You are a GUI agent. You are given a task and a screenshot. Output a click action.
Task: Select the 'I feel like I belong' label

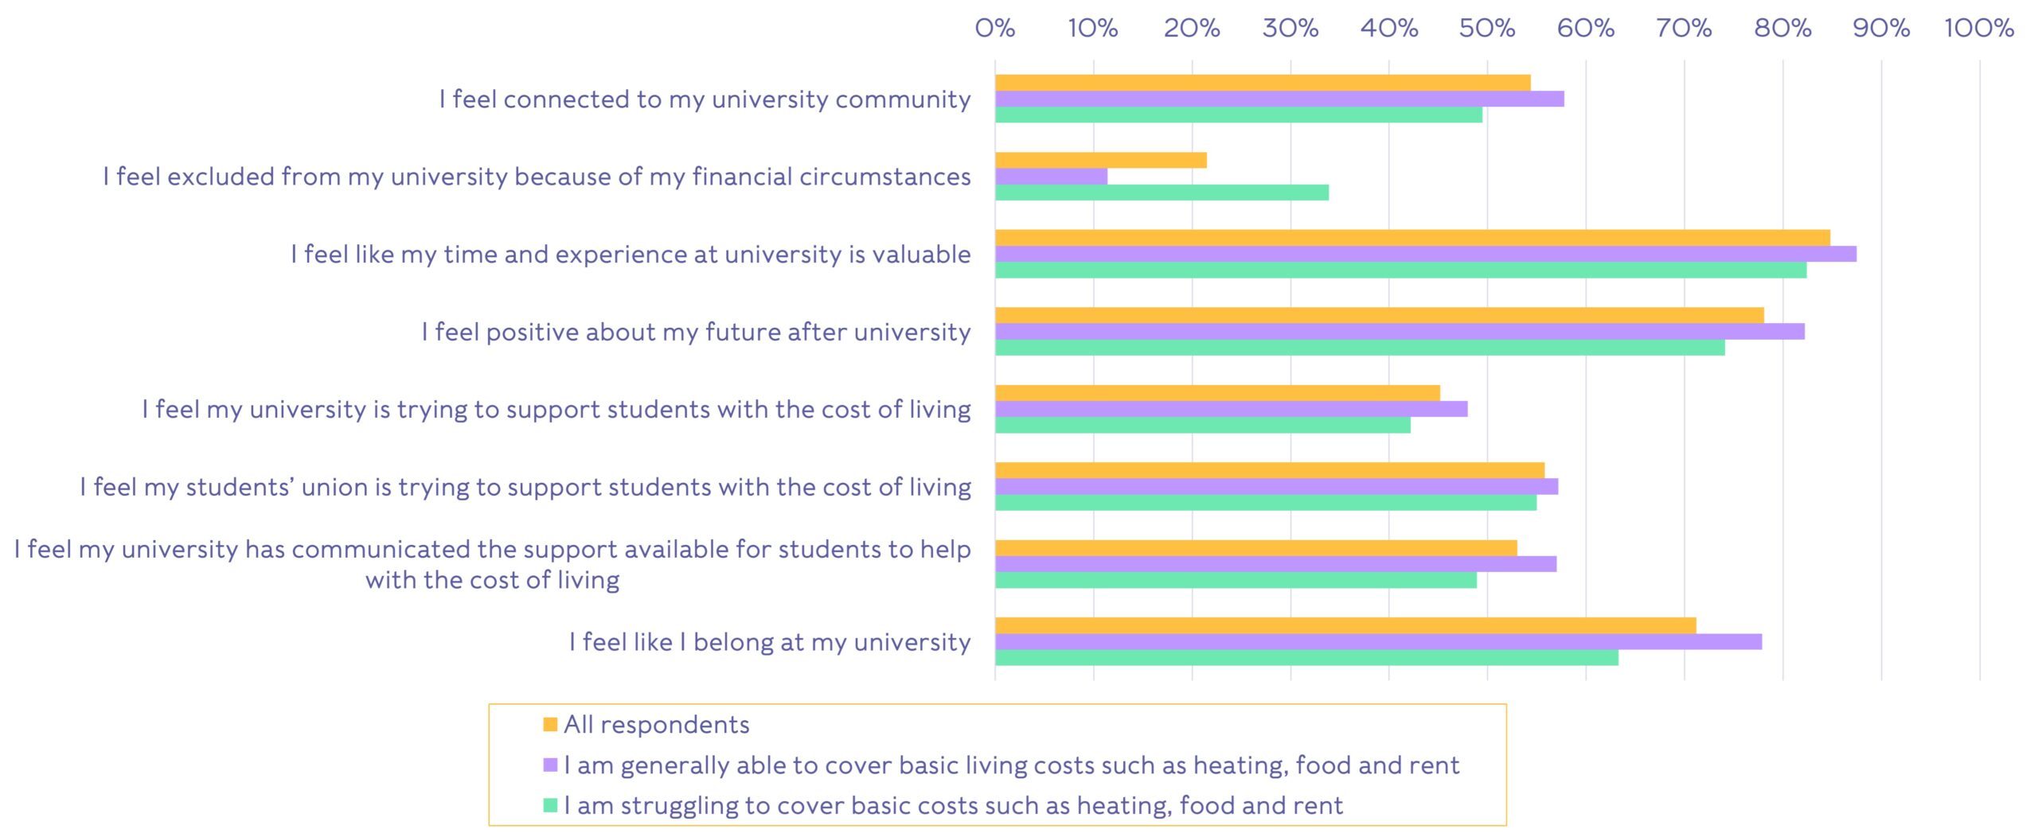click(769, 642)
